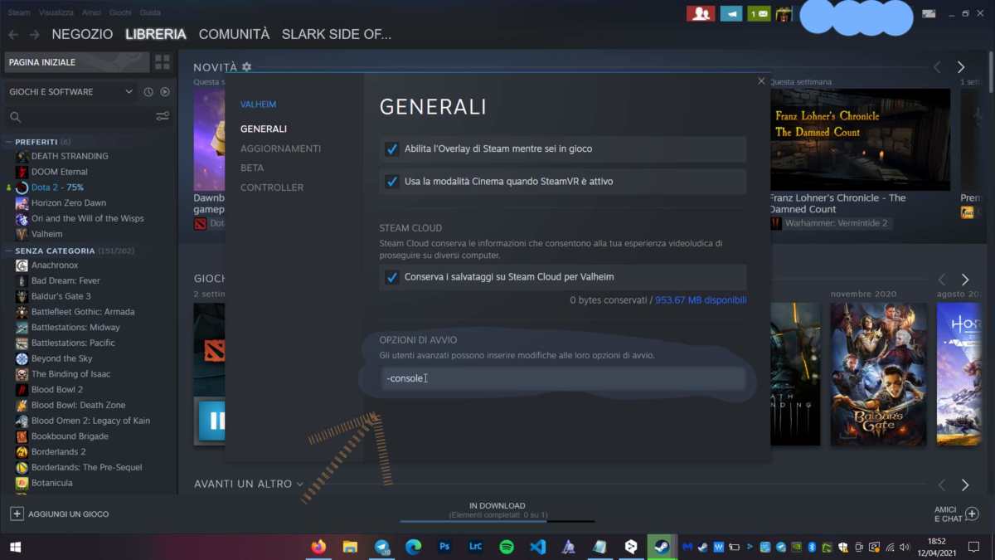This screenshot has width=995, height=560.
Task: Click the forward navigation arrow
Action: click(34, 35)
